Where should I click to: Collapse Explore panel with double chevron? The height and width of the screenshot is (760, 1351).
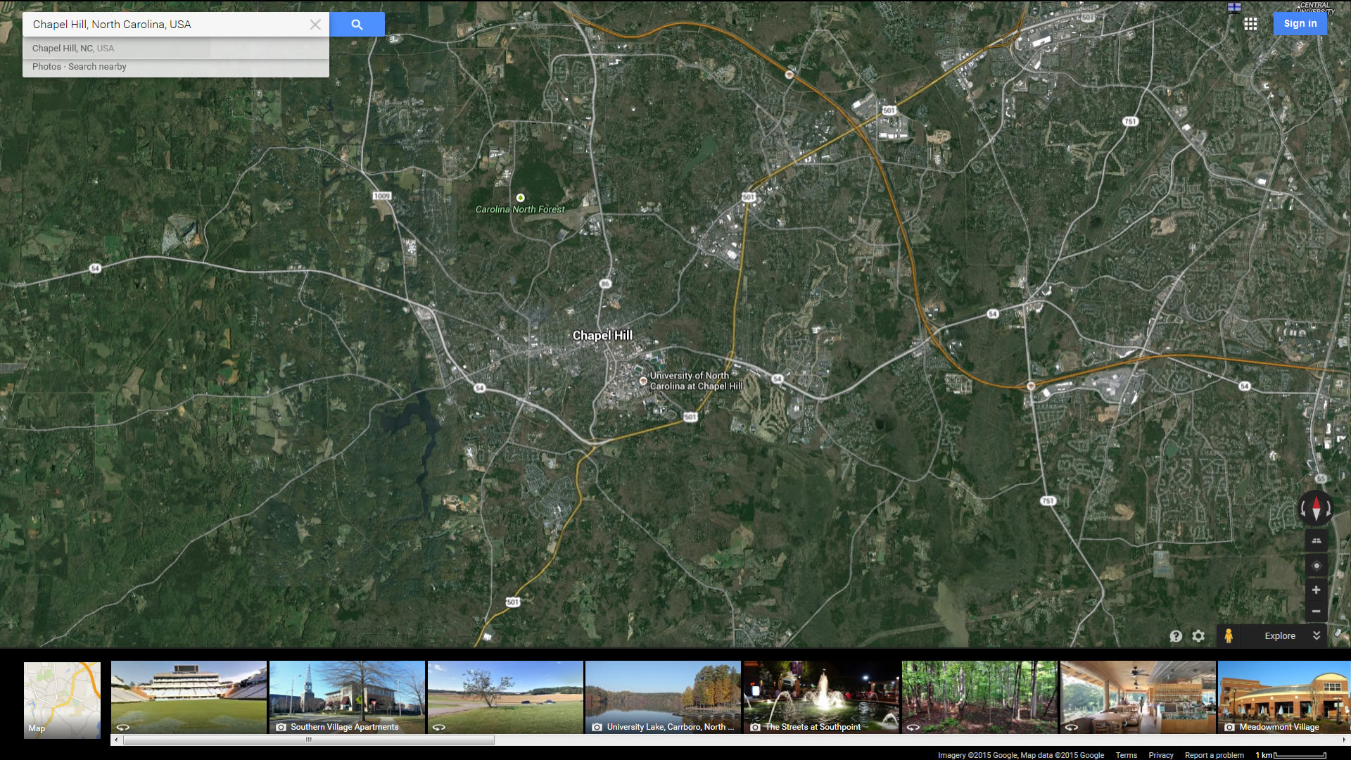1317,635
